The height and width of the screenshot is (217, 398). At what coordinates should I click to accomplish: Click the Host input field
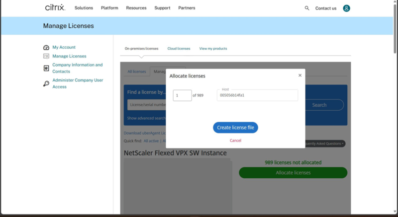257,95
